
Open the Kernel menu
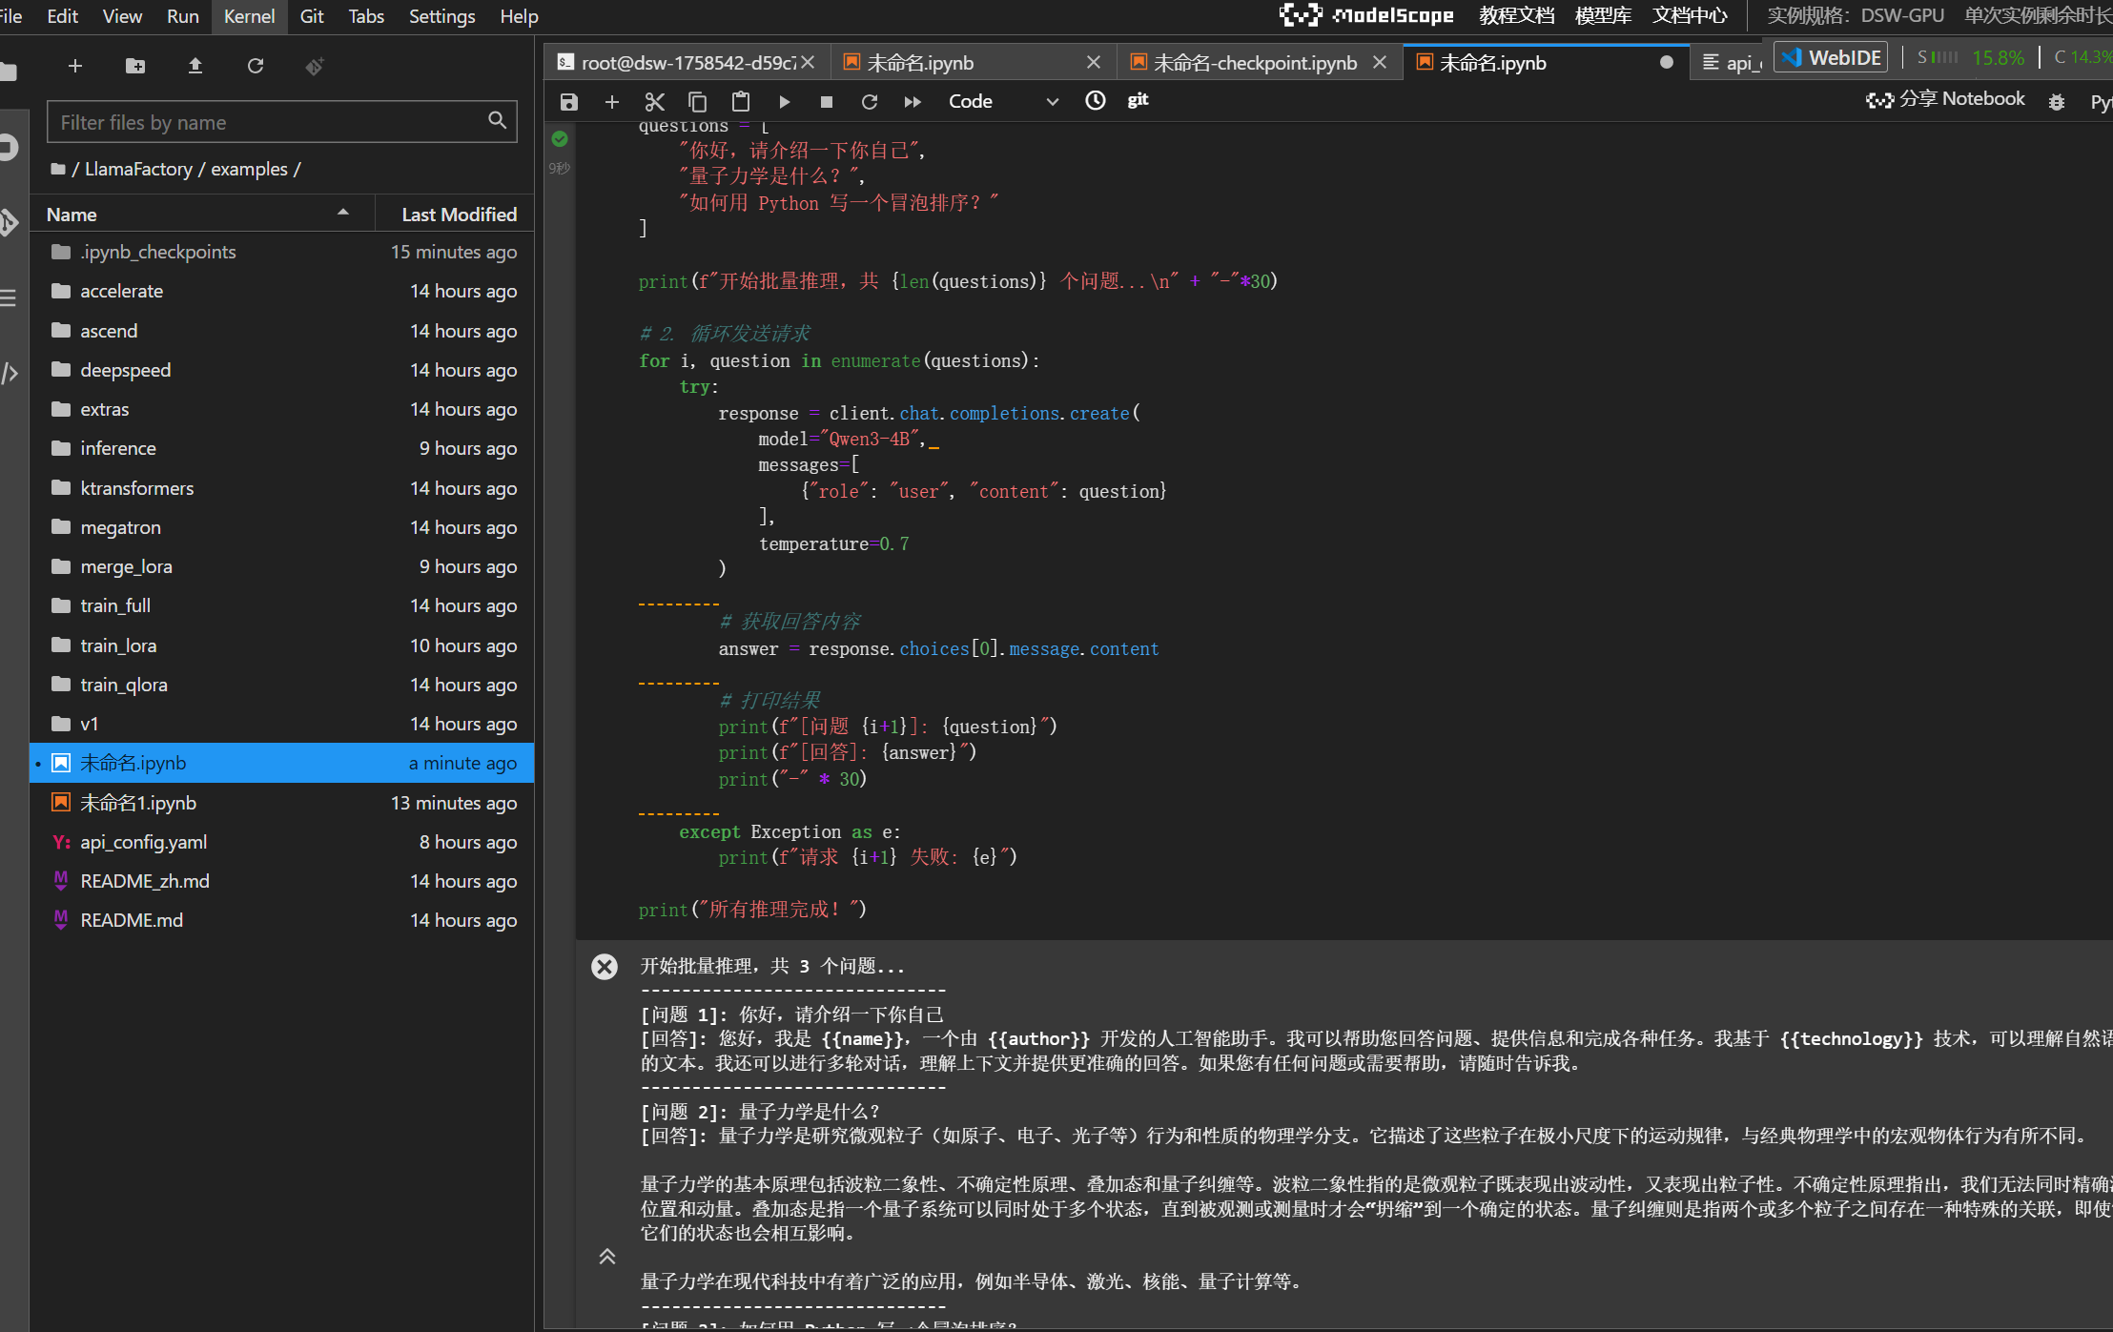(x=249, y=16)
